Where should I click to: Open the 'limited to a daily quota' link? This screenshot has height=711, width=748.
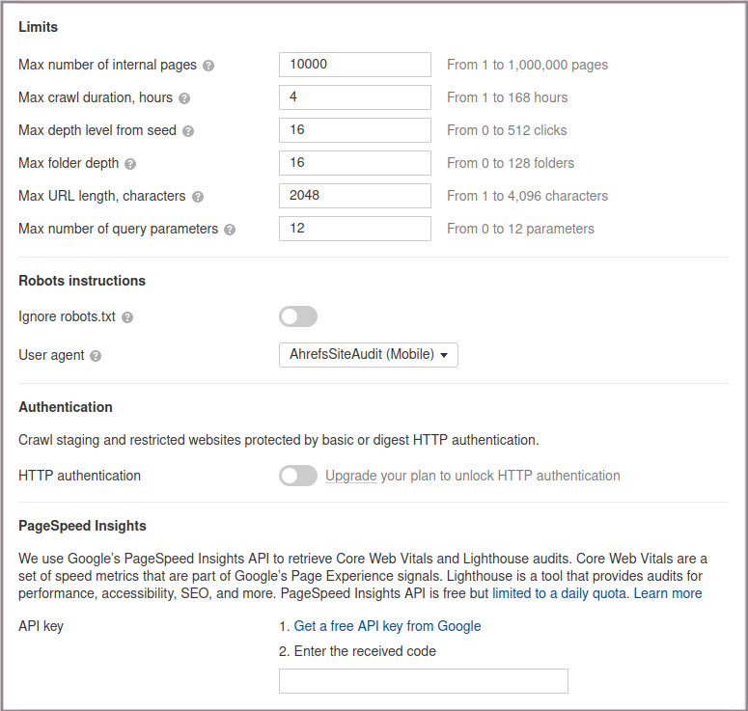click(x=560, y=593)
